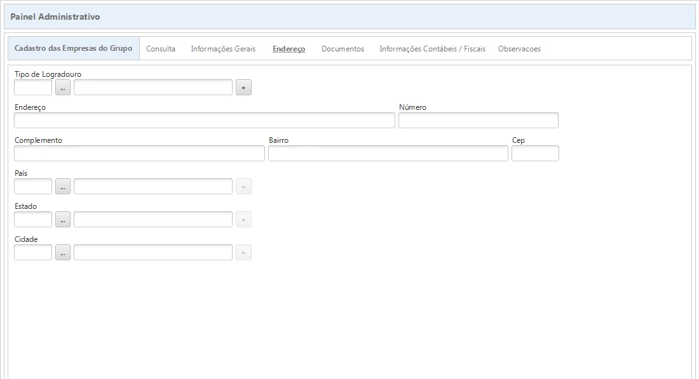Click the Cep label

(x=519, y=140)
